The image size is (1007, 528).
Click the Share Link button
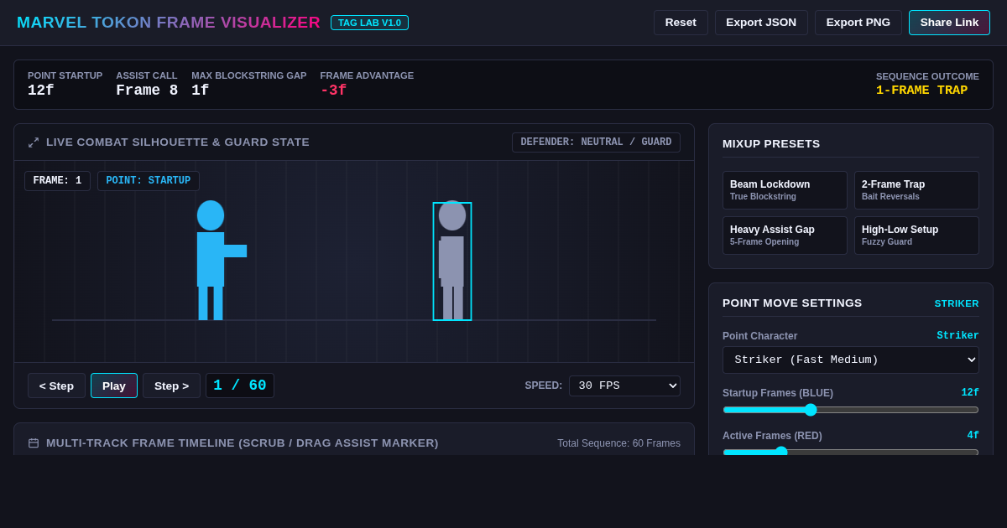[949, 23]
